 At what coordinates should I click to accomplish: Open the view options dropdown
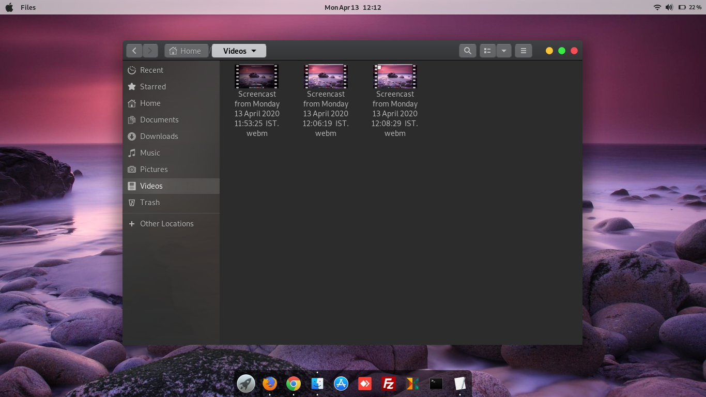[504, 50]
